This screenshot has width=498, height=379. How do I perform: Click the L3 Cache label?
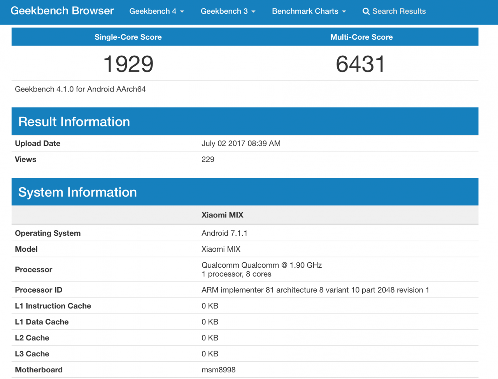coord(32,354)
